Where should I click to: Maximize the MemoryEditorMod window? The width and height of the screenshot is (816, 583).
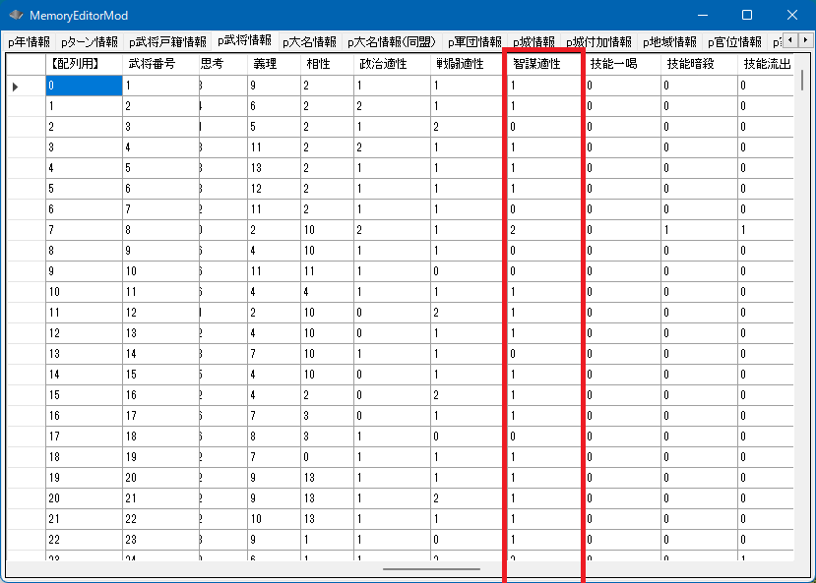[x=746, y=15]
